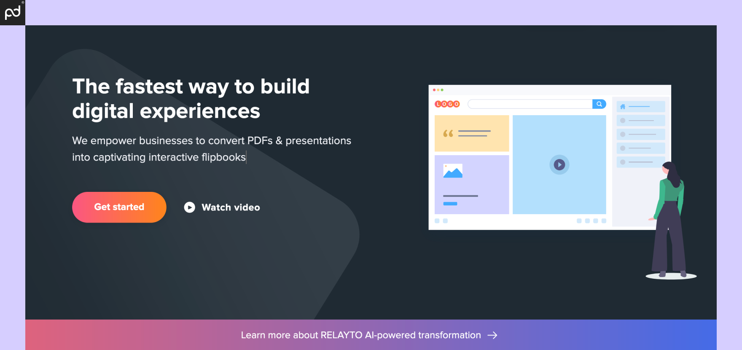Click the text 'into captivating interactive flipbooks'
Viewport: 742px width, 350px height.
[x=159, y=157]
